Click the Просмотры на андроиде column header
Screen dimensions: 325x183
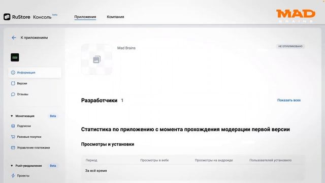pos(214,160)
